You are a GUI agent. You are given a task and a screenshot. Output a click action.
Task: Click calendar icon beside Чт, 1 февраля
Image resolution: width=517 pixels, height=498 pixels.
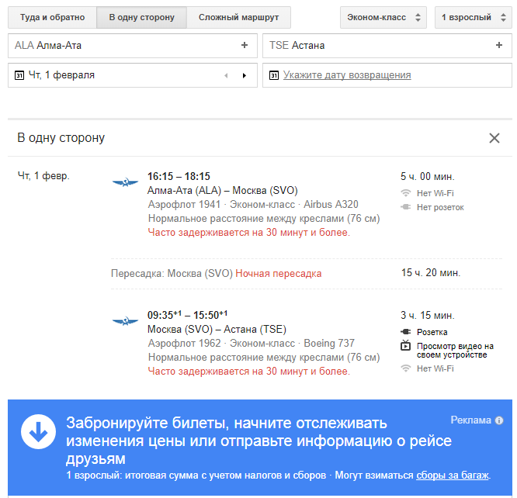tap(19, 76)
